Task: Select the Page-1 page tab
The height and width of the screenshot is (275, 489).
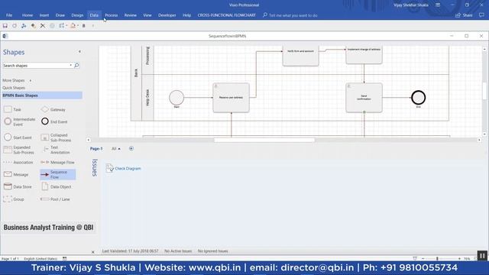Action: (96, 149)
